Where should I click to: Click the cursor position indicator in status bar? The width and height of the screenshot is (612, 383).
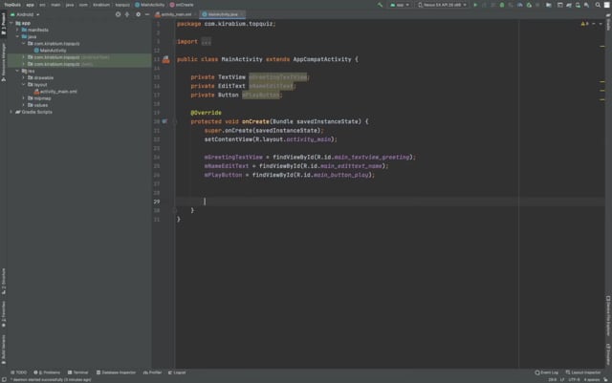(553, 379)
